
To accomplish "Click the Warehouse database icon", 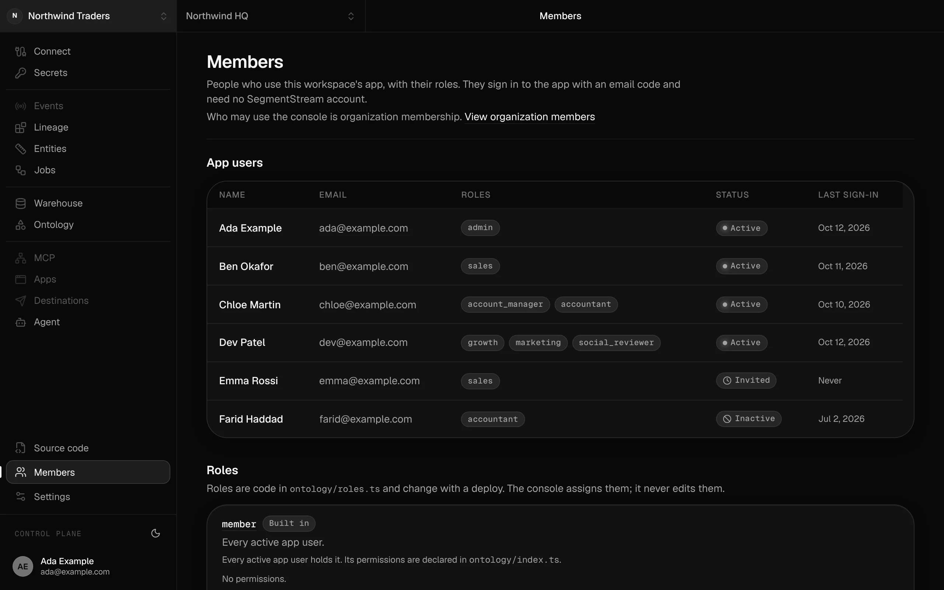I will point(20,203).
